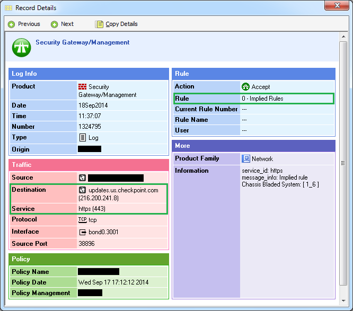Select the Policy section header
Screen dimensions: 353x311
[89, 259]
